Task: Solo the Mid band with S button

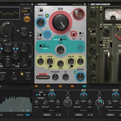Action: (x=89, y=115)
